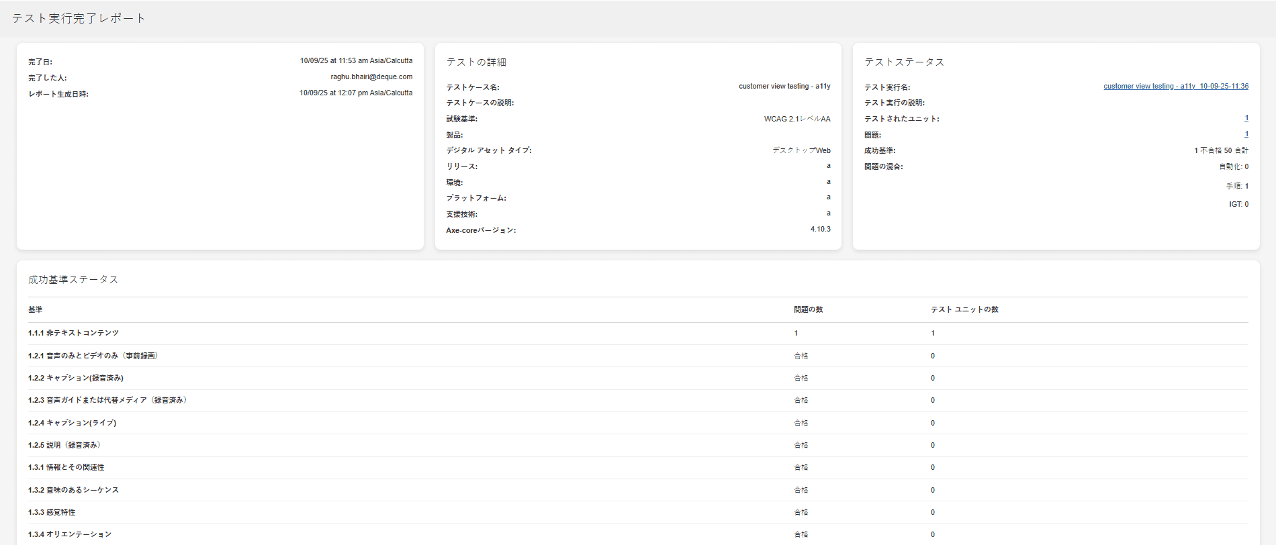Select the 1.2.2 キャプション(録音済み) row
The width and height of the screenshot is (1276, 545).
(76, 378)
